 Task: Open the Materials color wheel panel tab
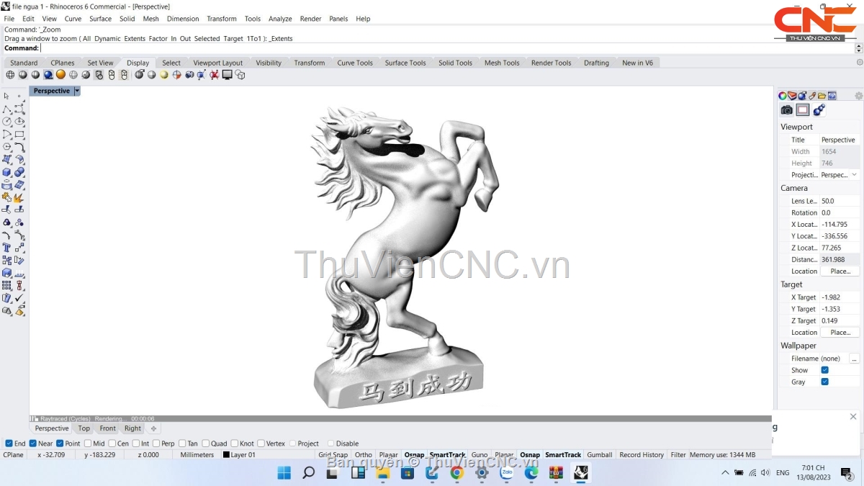pyautogui.click(x=783, y=96)
